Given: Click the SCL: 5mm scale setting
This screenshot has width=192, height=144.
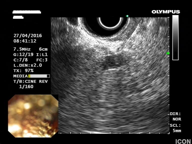Looking at the screenshot, I should (175, 128).
